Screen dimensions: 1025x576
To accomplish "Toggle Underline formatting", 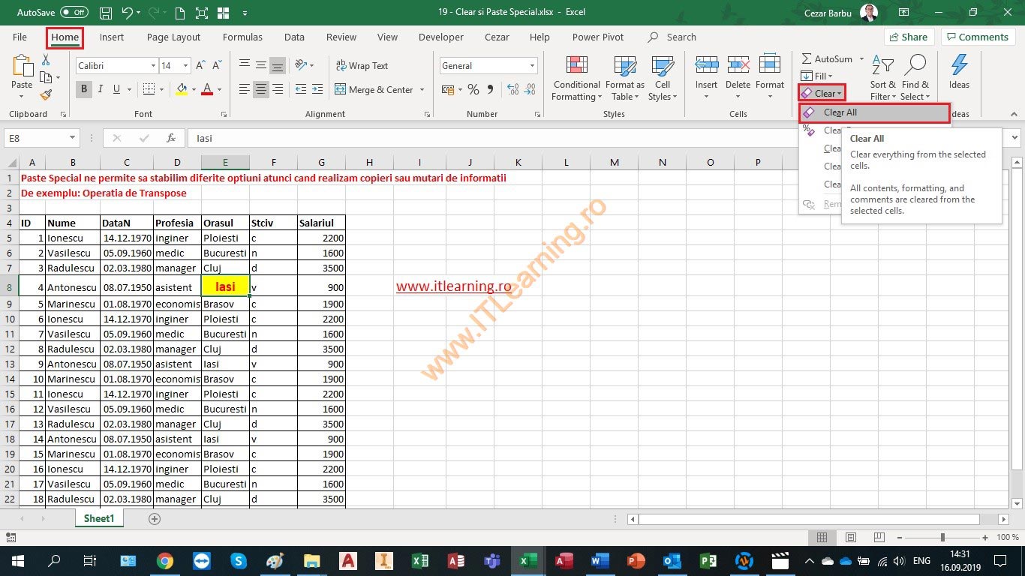I will (117, 89).
